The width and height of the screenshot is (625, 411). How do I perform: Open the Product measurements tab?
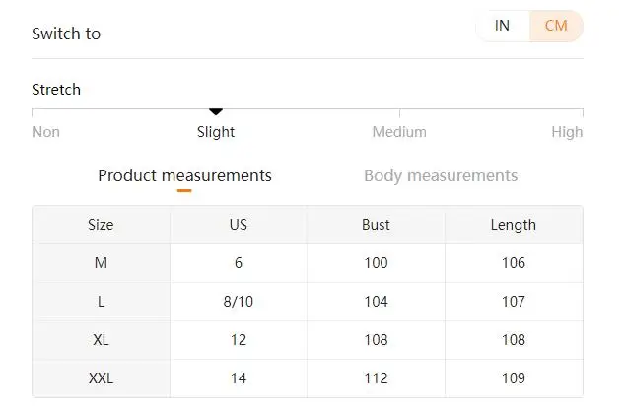pos(184,175)
